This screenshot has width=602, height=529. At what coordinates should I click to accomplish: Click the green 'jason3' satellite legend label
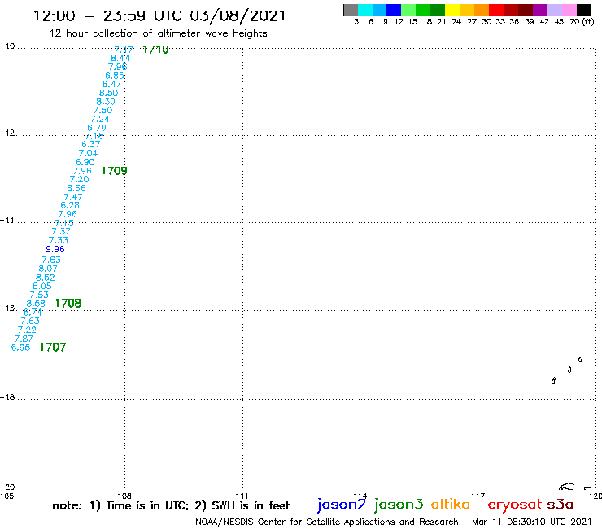tap(399, 505)
